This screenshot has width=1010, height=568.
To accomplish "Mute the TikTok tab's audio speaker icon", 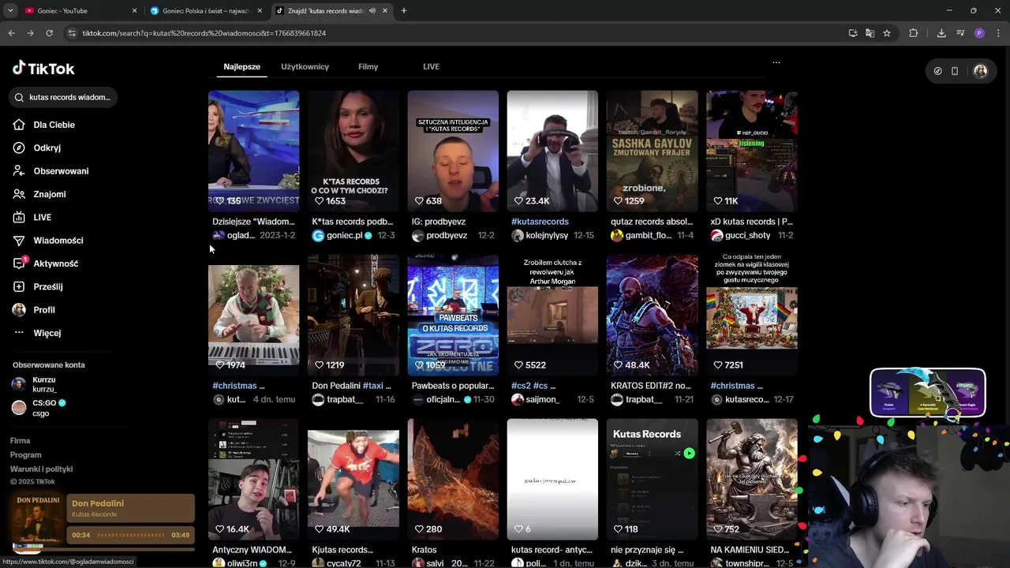I will (x=372, y=11).
